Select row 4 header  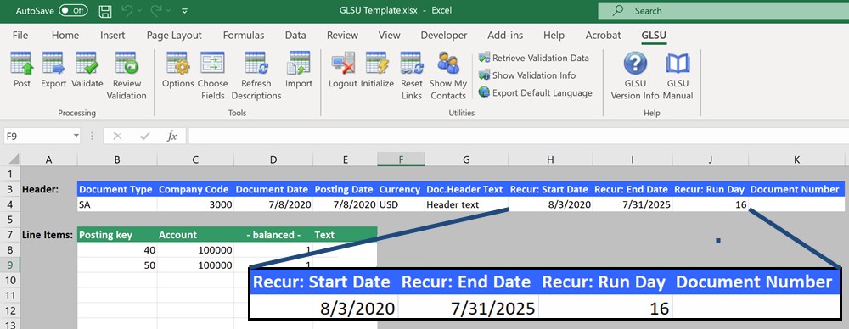click(9, 204)
